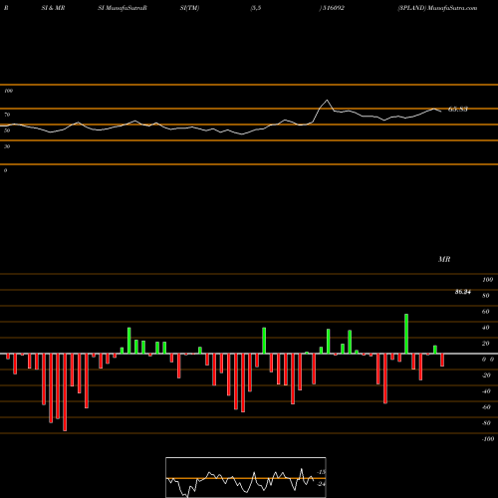Click the 40 tick label on MR axis
498x498 pixels.
(486, 328)
